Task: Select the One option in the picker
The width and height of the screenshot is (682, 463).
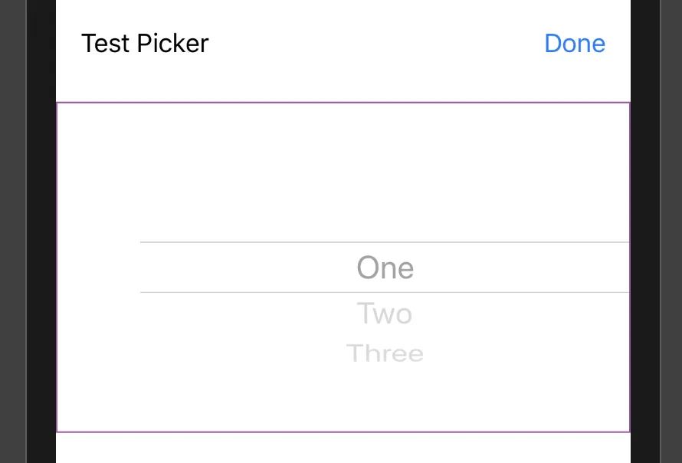Action: click(x=385, y=268)
